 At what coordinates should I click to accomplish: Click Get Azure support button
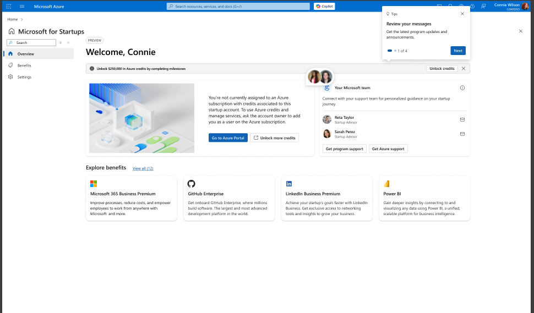point(388,149)
